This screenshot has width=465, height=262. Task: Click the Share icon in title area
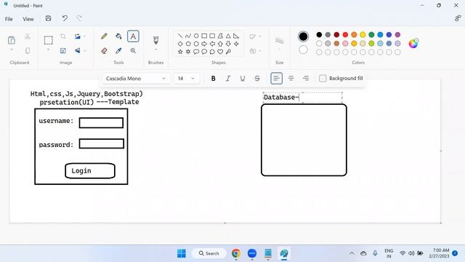(458, 18)
